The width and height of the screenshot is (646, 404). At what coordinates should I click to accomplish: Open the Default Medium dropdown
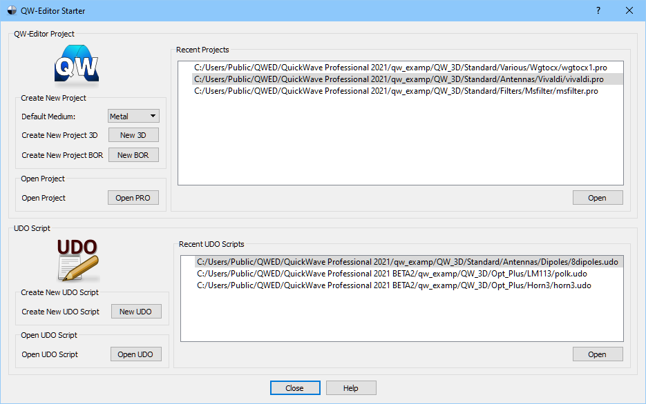(133, 117)
